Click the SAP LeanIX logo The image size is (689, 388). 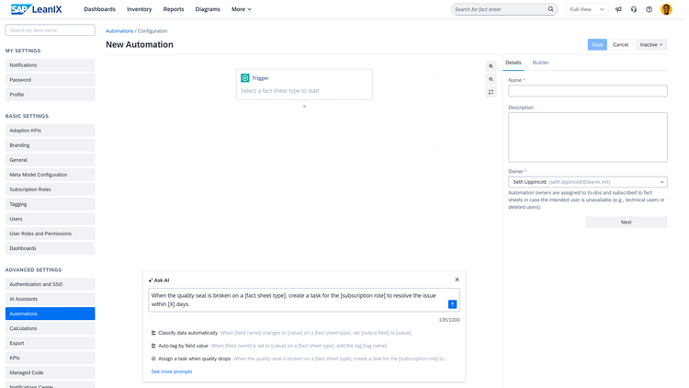click(x=37, y=9)
